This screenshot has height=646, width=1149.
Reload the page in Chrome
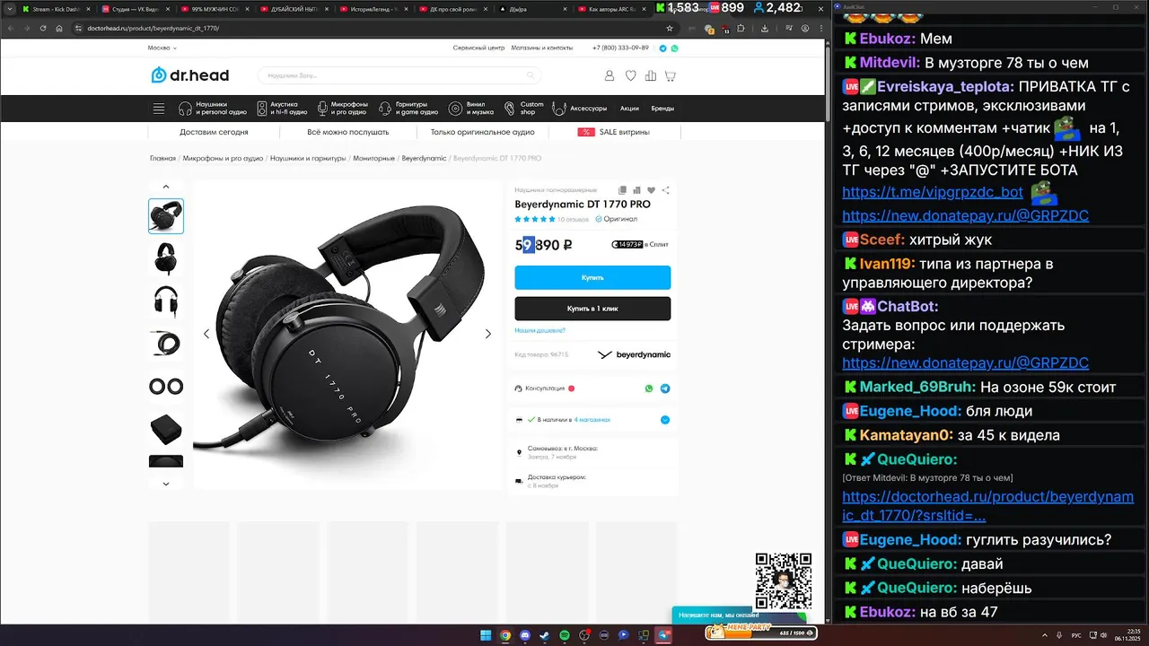(x=42, y=28)
